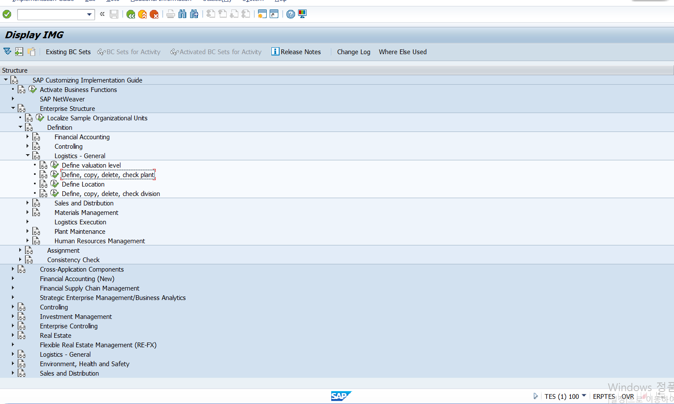Collapse the Logistics - General node under Definition
Viewport: 674px width, 404px height.
click(28, 155)
